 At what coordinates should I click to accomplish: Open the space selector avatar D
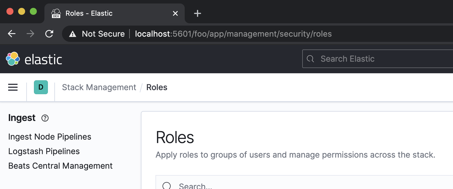[x=41, y=87]
